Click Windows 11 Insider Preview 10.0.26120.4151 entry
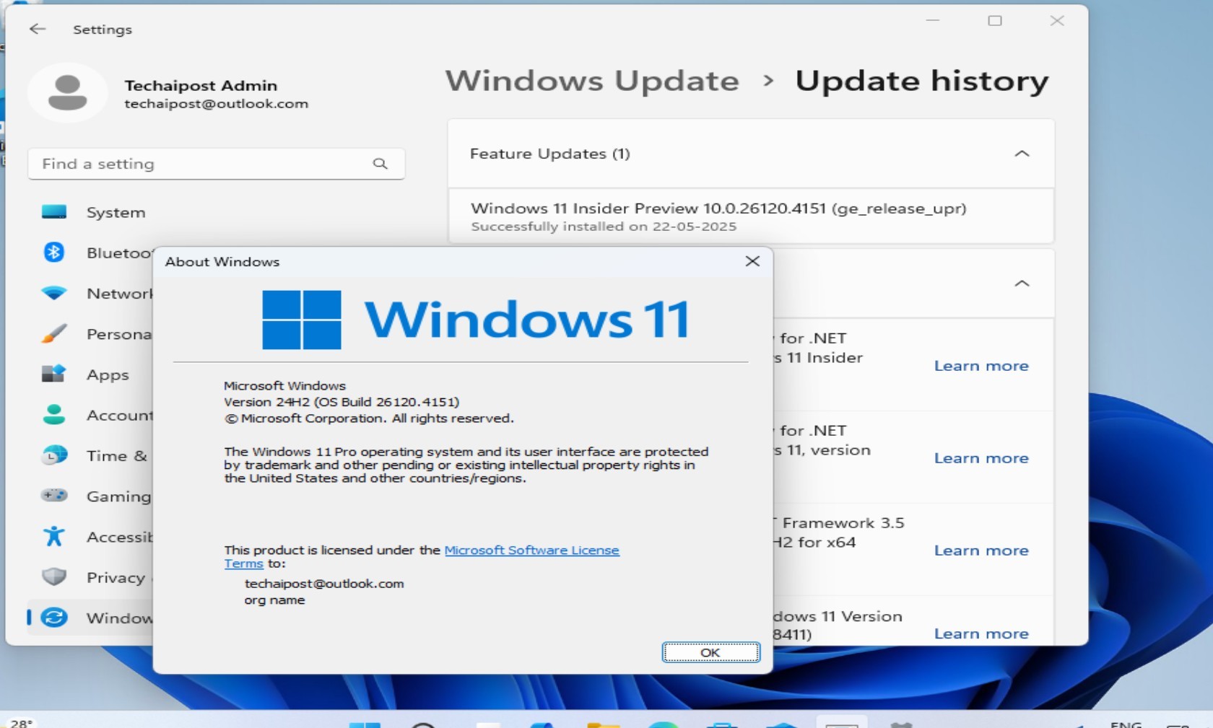1213x728 pixels. (x=751, y=216)
